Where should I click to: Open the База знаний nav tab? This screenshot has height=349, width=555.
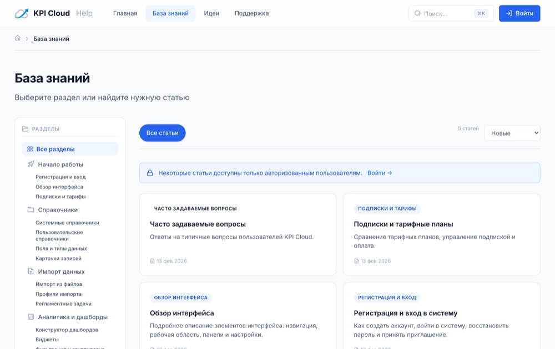[170, 13]
